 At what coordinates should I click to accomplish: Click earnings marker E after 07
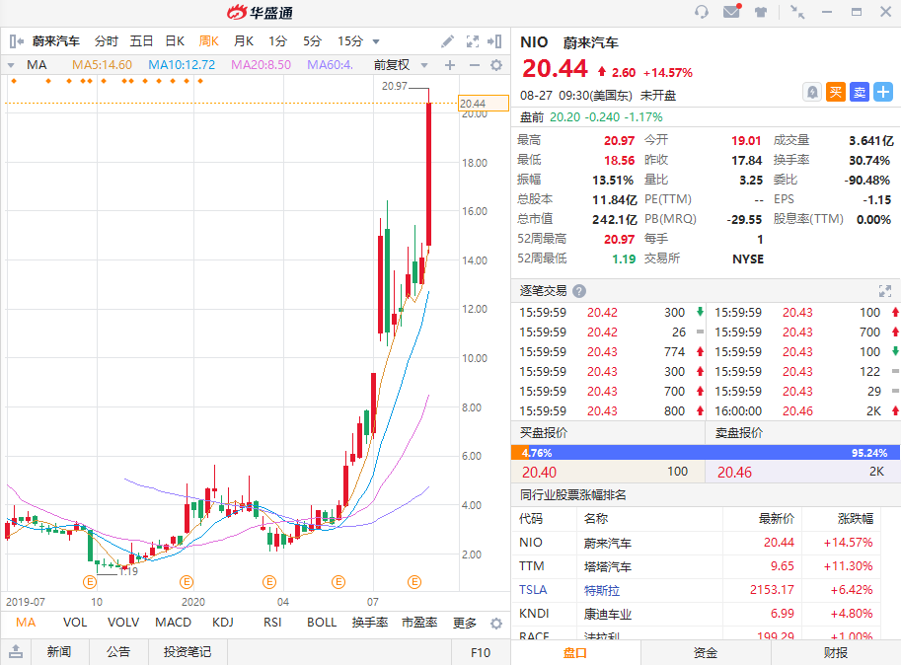pyautogui.click(x=414, y=582)
